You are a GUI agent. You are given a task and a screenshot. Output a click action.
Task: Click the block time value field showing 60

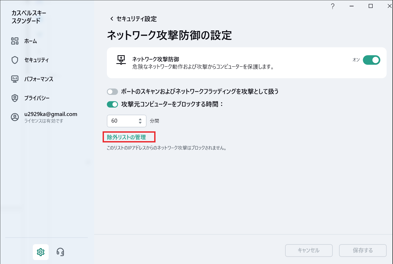pos(127,121)
